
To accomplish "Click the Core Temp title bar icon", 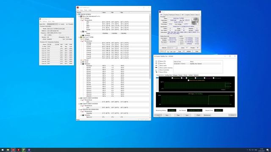I will [x=41, y=19].
